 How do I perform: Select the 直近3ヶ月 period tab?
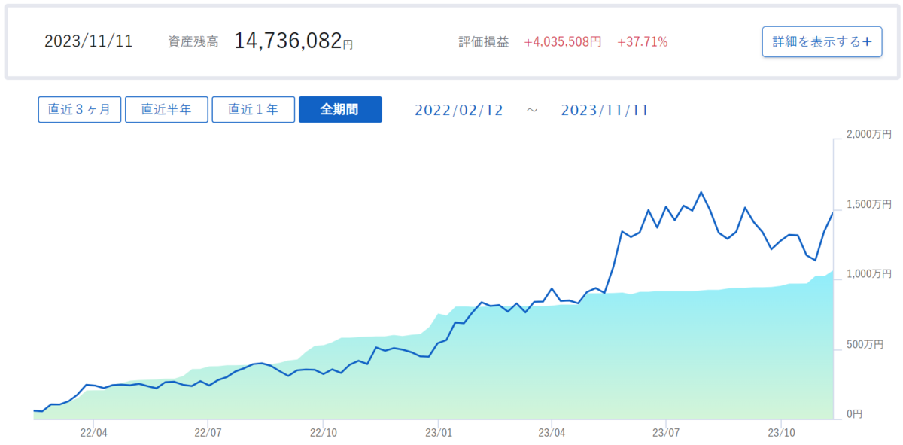tap(80, 109)
